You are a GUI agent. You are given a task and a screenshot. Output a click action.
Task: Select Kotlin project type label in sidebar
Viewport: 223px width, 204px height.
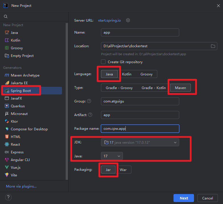coord(15,40)
